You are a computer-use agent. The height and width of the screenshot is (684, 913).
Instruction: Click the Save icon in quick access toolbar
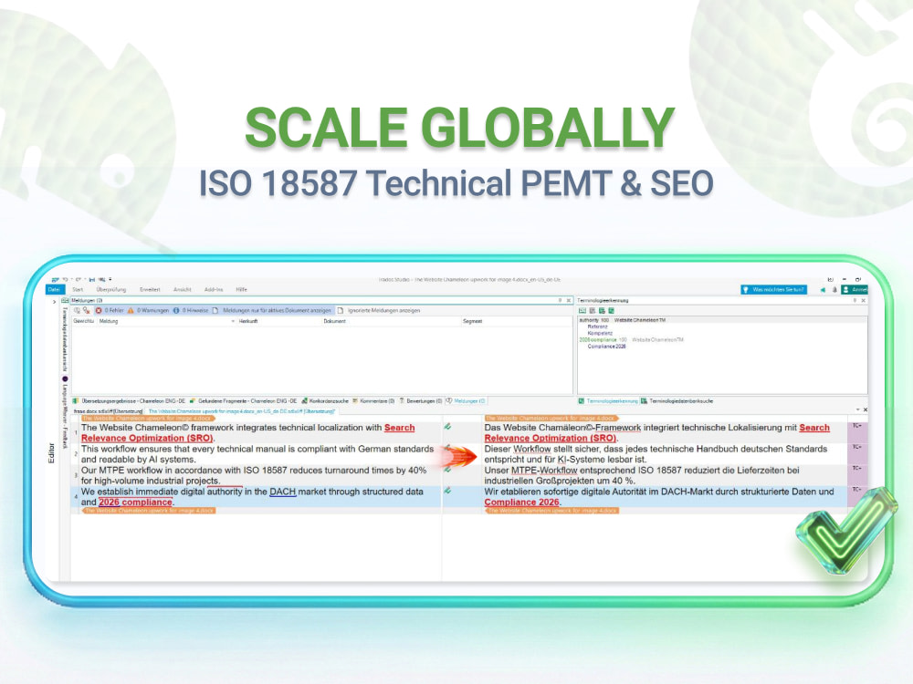click(91, 280)
